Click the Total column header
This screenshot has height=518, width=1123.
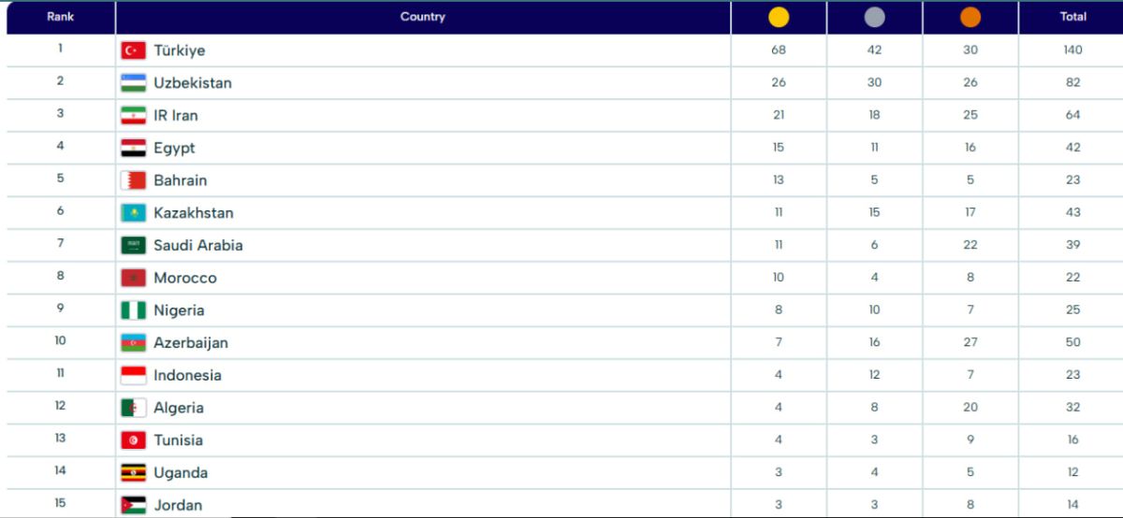click(1072, 17)
